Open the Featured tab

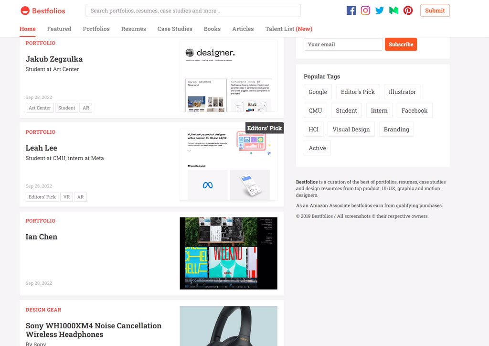pos(59,29)
